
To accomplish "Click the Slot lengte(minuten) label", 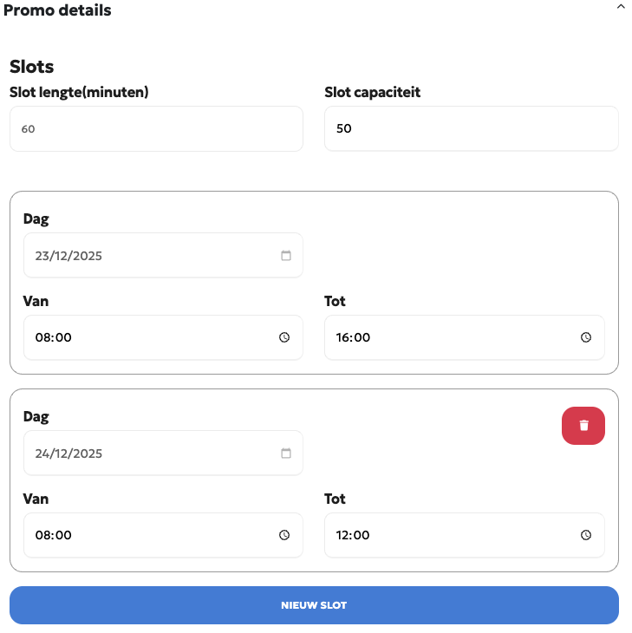I will click(79, 92).
